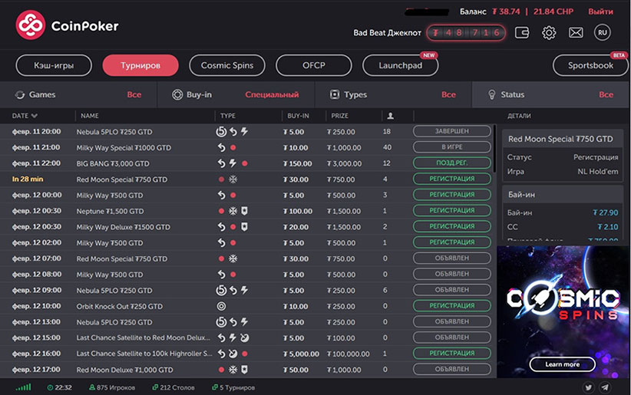Open Buy-in filter set to Специальный

[272, 95]
